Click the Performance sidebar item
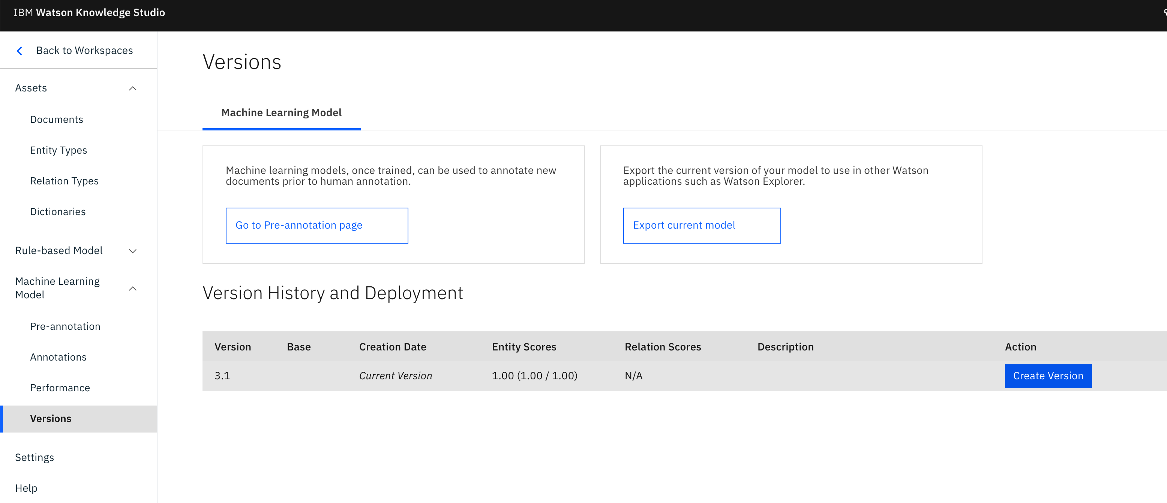1167x503 pixels. 60,388
